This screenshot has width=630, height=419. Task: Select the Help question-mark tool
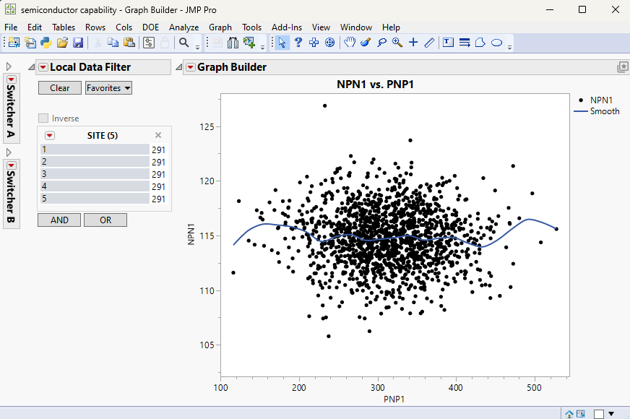click(298, 43)
